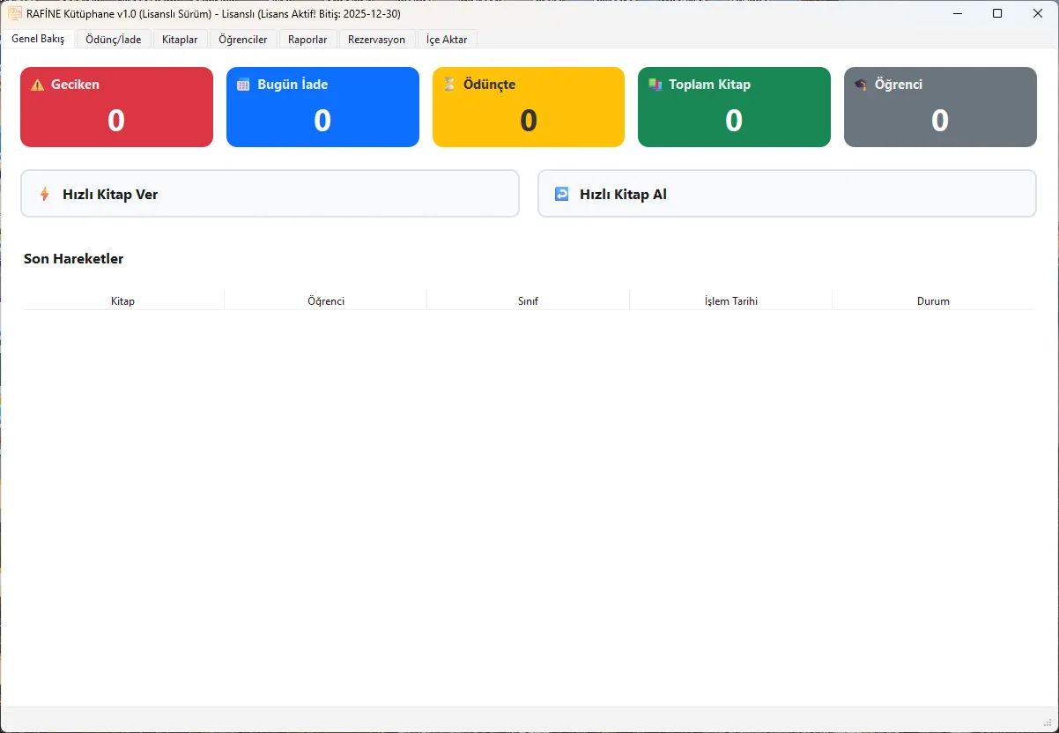Click the return arrow icon for Hızlı Kitap Al
This screenshot has width=1059, height=733.
coord(562,194)
